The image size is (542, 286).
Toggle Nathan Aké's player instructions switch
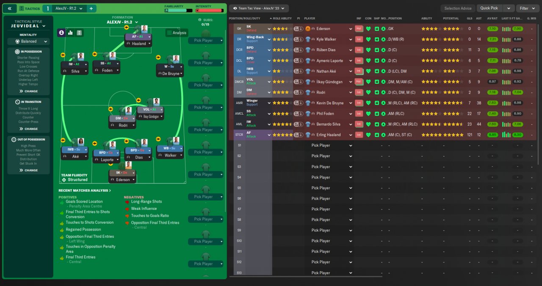(x=299, y=71)
